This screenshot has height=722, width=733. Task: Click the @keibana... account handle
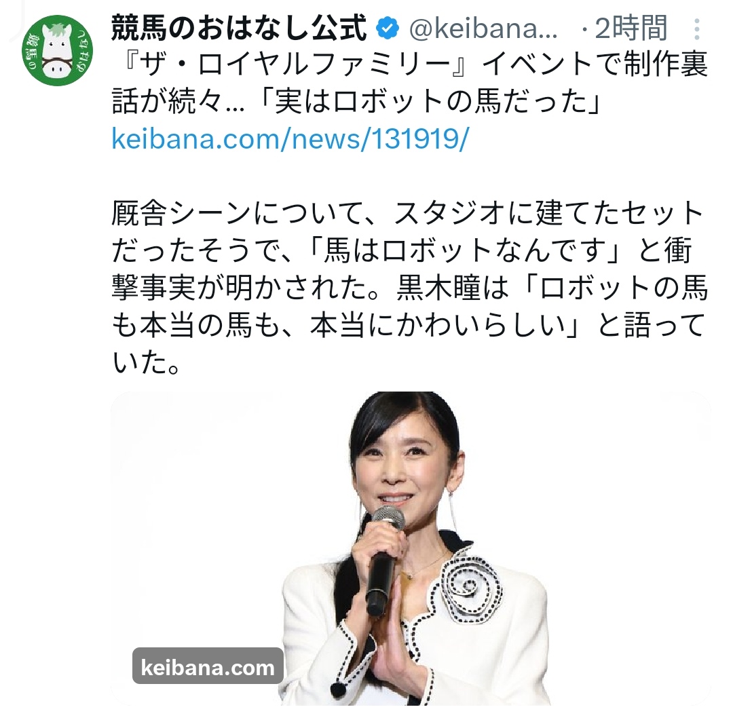tap(483, 29)
